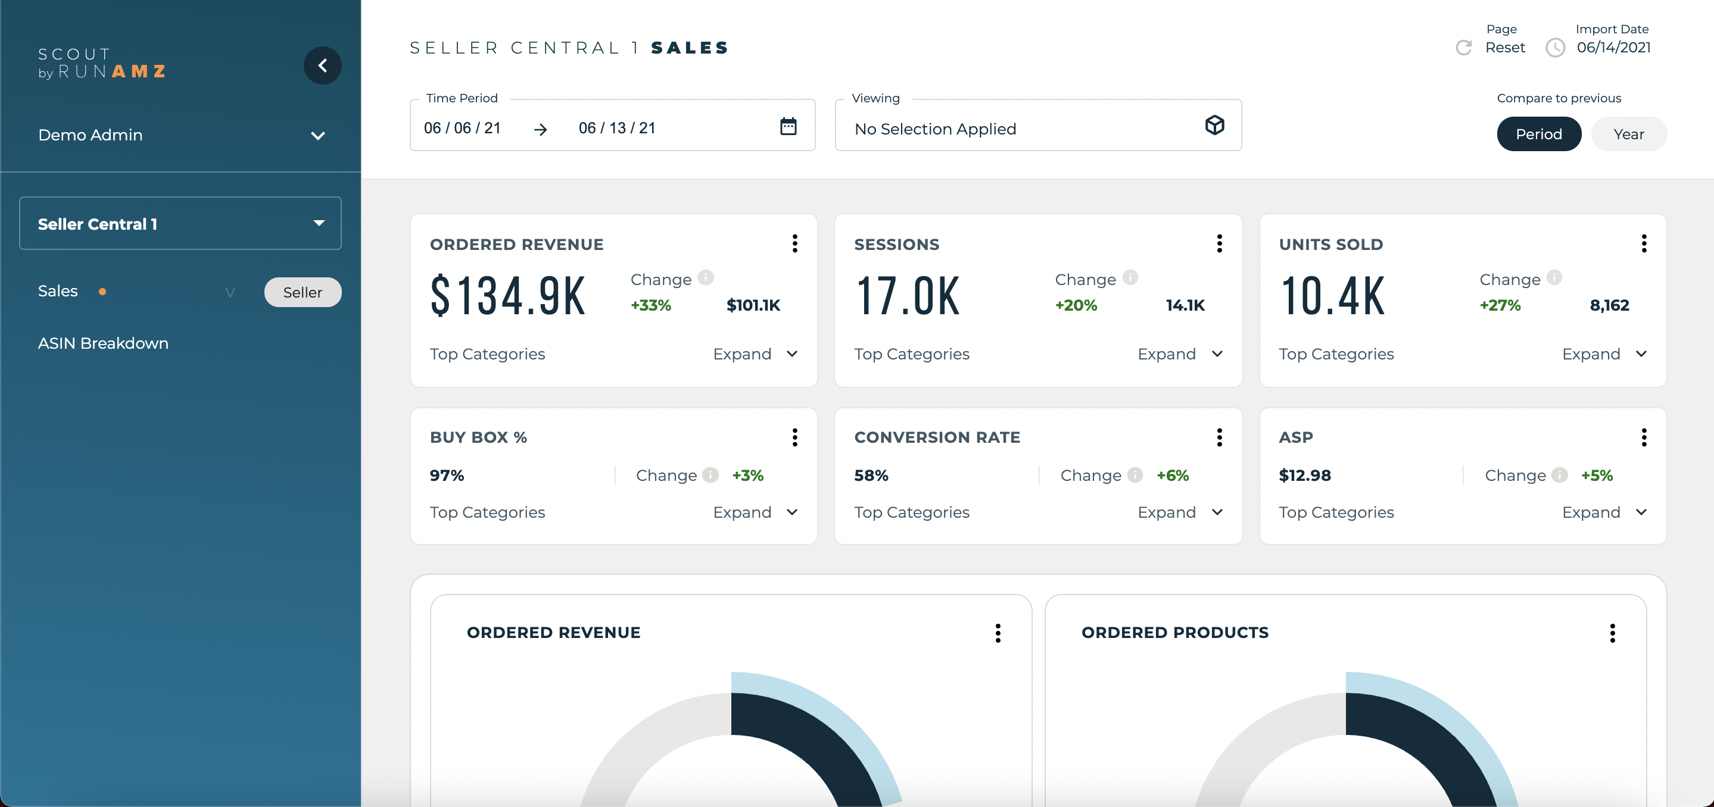Open the calendar icon in Time Period
1714x807 pixels.
788,126
